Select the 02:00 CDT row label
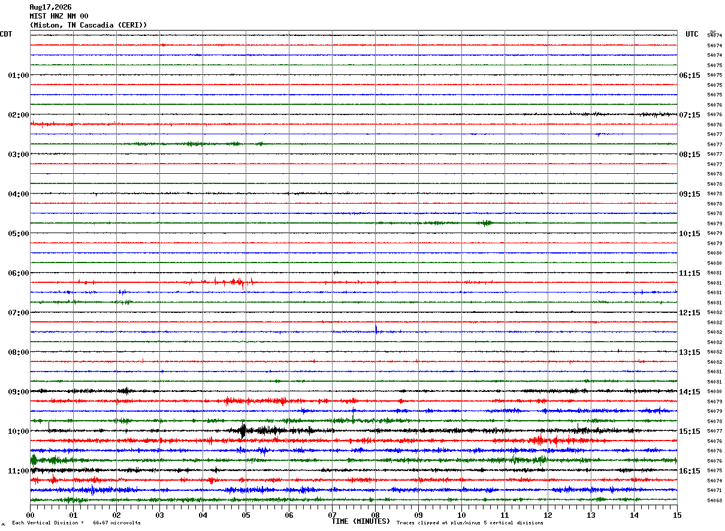This screenshot has width=725, height=531. [x=19, y=115]
